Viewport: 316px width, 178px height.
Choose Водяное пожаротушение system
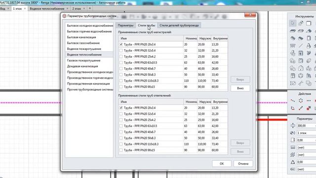coord(89,49)
